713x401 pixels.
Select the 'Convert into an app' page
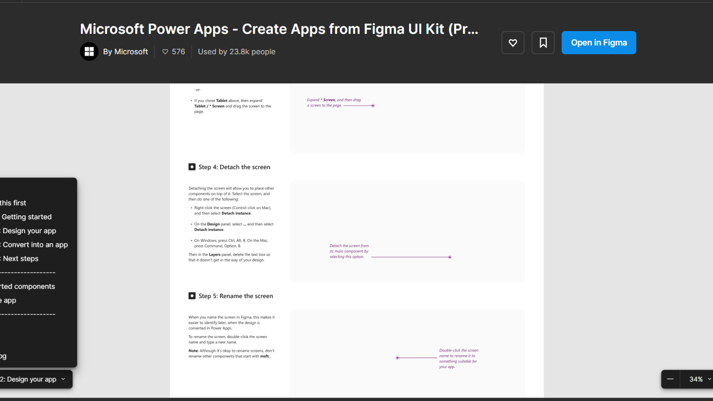click(35, 245)
